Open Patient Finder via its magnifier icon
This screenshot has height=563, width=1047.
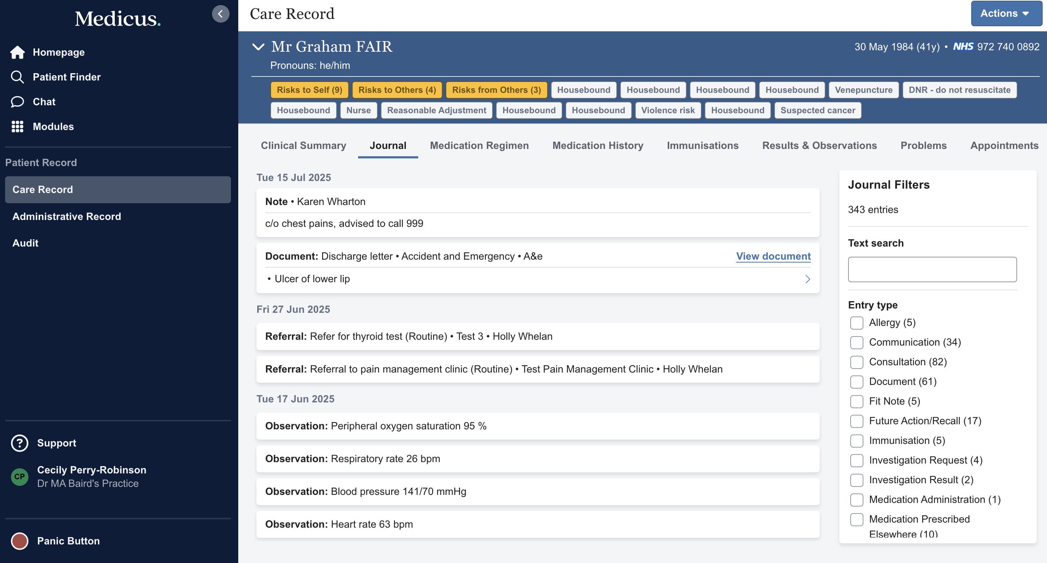point(17,77)
